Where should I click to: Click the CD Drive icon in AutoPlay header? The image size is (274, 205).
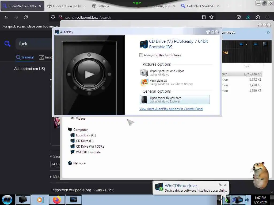(144, 44)
